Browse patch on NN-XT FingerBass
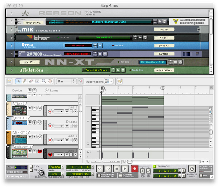This screenshot has height=187, width=219. [176, 62]
